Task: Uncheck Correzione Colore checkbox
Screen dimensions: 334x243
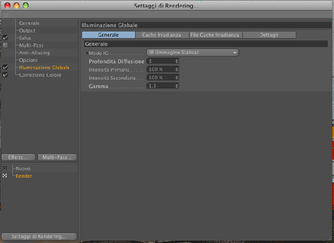Action: click(x=5, y=75)
